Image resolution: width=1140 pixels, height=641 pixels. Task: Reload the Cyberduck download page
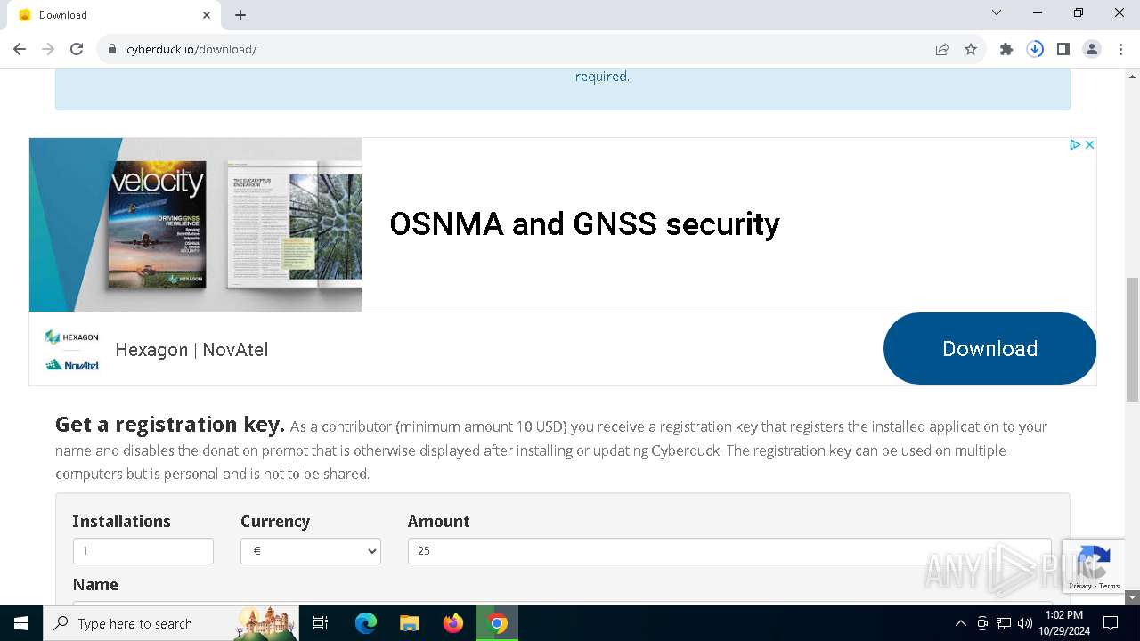[77, 49]
